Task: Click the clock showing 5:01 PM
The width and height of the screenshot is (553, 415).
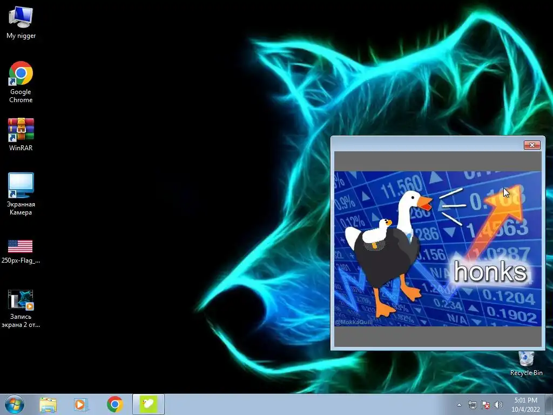Action: pyautogui.click(x=525, y=405)
